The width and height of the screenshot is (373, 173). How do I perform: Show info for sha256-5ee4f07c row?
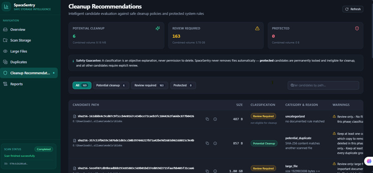tap(215, 171)
